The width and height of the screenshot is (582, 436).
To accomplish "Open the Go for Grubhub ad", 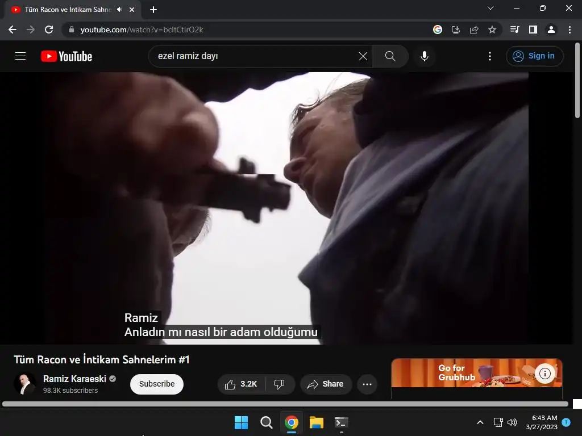I will tap(477, 373).
